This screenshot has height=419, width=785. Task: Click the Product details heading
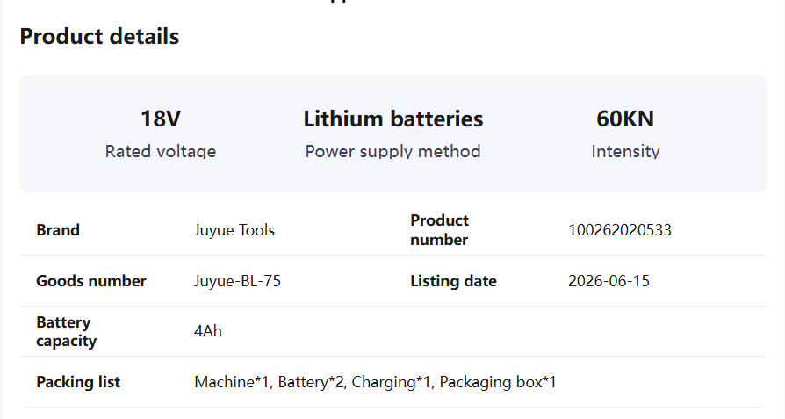99,37
